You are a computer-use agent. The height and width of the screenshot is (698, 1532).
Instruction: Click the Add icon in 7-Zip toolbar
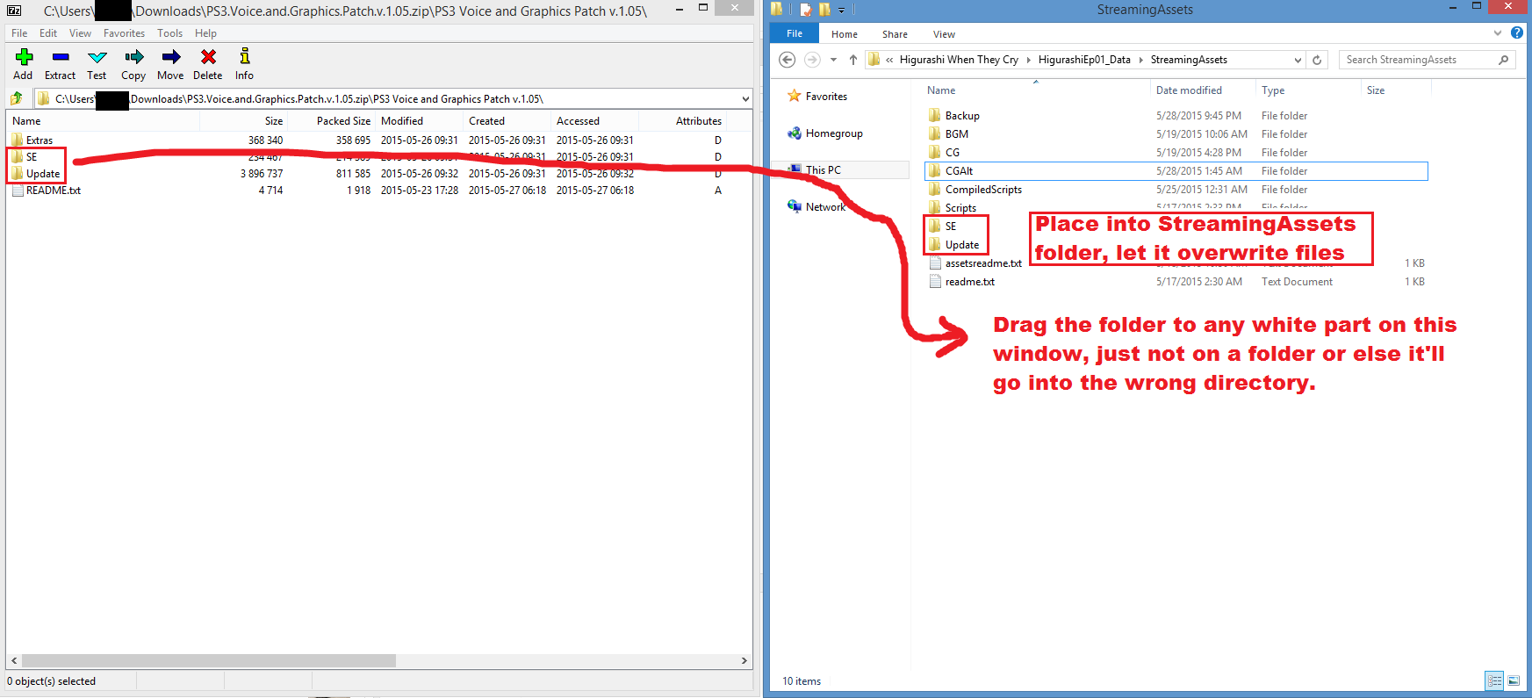[x=24, y=58]
